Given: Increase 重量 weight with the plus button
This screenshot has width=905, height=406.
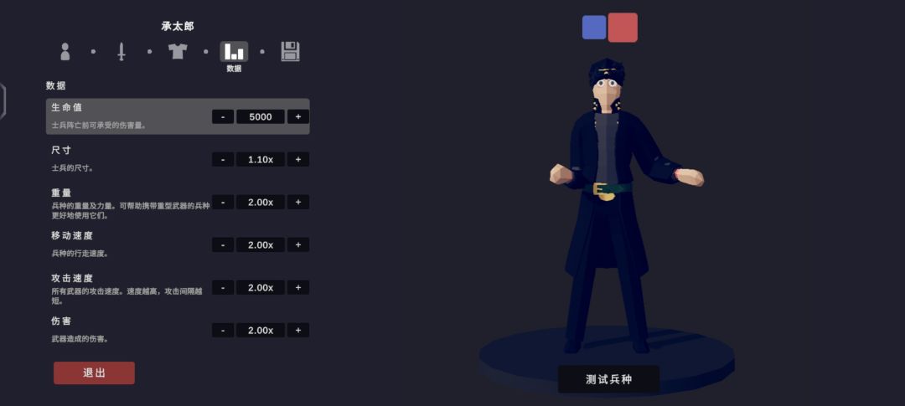Looking at the screenshot, I should (297, 202).
